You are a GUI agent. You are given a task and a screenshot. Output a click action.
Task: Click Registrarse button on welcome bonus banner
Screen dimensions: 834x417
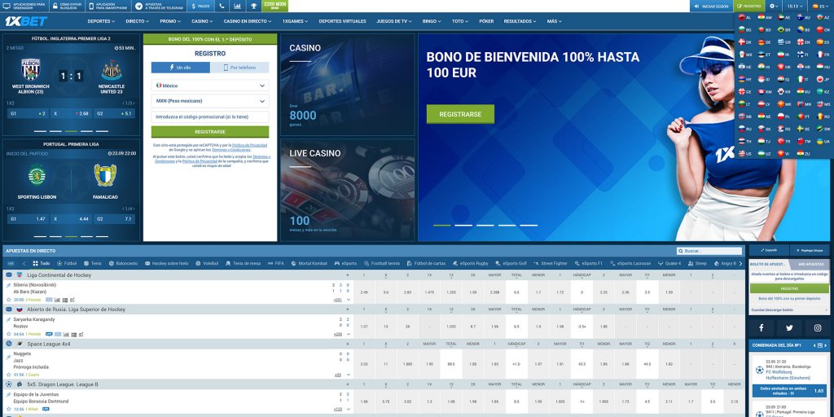pyautogui.click(x=460, y=114)
